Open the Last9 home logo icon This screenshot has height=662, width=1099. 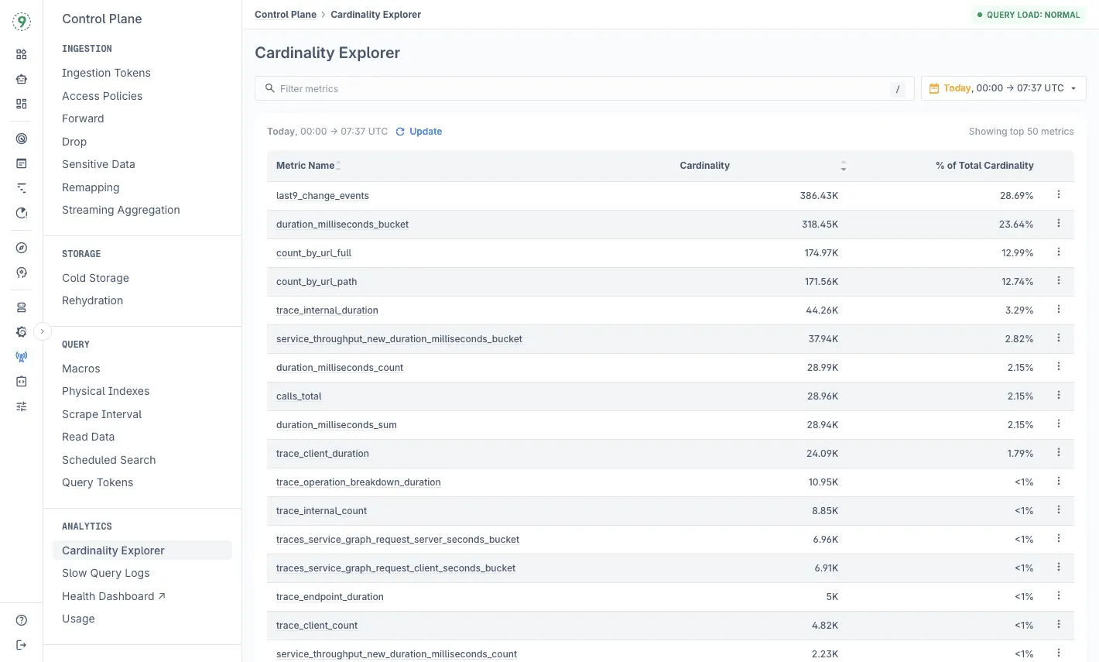coord(21,21)
